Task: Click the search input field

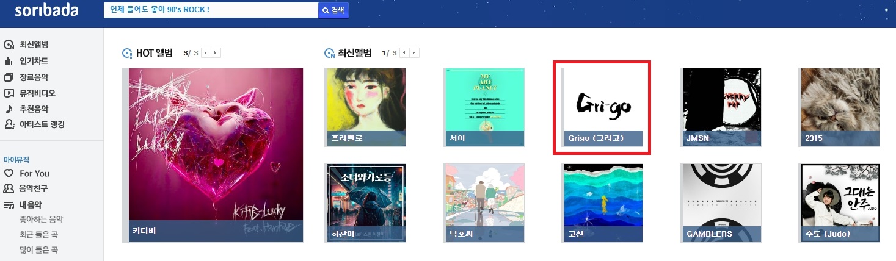Action: [x=211, y=10]
